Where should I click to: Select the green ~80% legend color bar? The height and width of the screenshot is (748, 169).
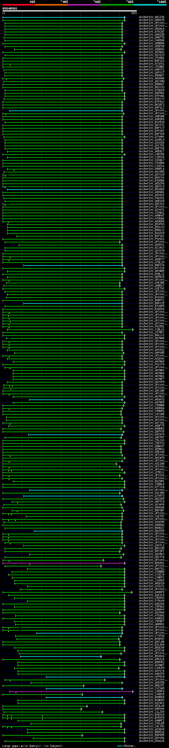point(117,5)
